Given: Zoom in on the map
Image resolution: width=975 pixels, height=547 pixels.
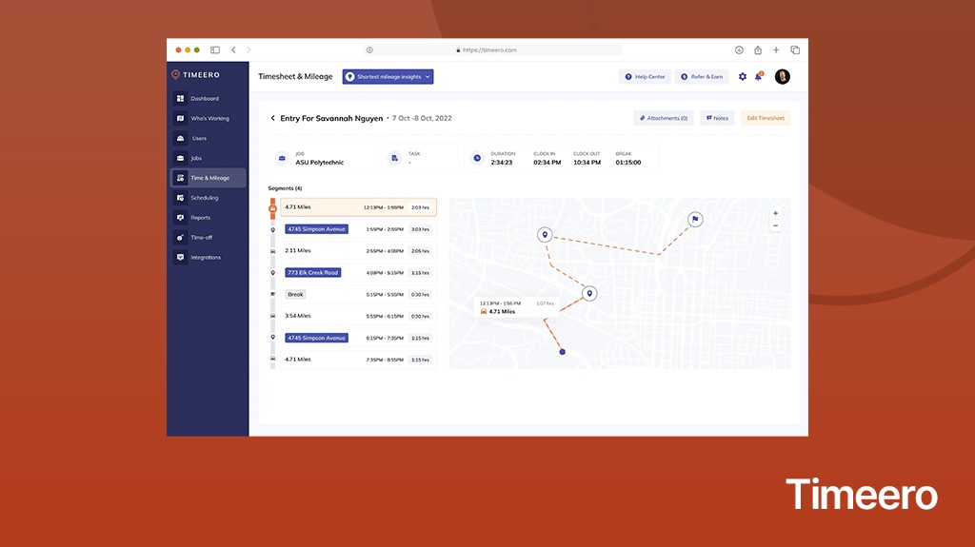Looking at the screenshot, I should [775, 213].
